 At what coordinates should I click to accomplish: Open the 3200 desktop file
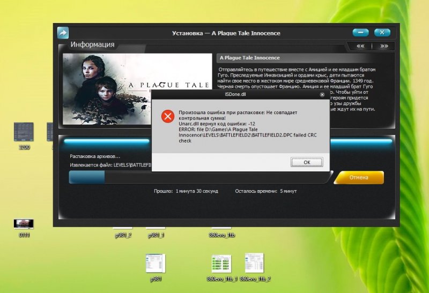click(x=24, y=132)
